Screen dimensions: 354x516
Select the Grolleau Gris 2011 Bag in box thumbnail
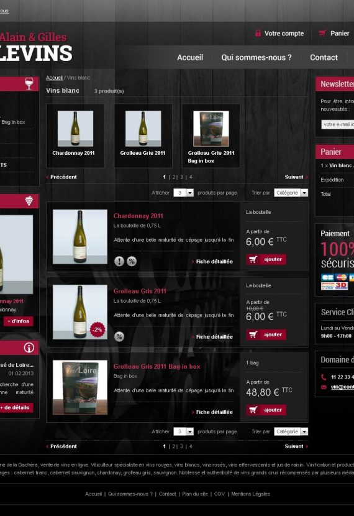click(211, 136)
